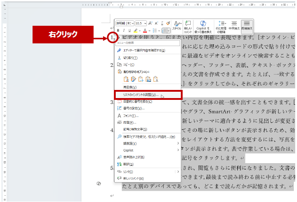Click the Format Painter brush icon
297x202 pixels.
pos(168,23)
